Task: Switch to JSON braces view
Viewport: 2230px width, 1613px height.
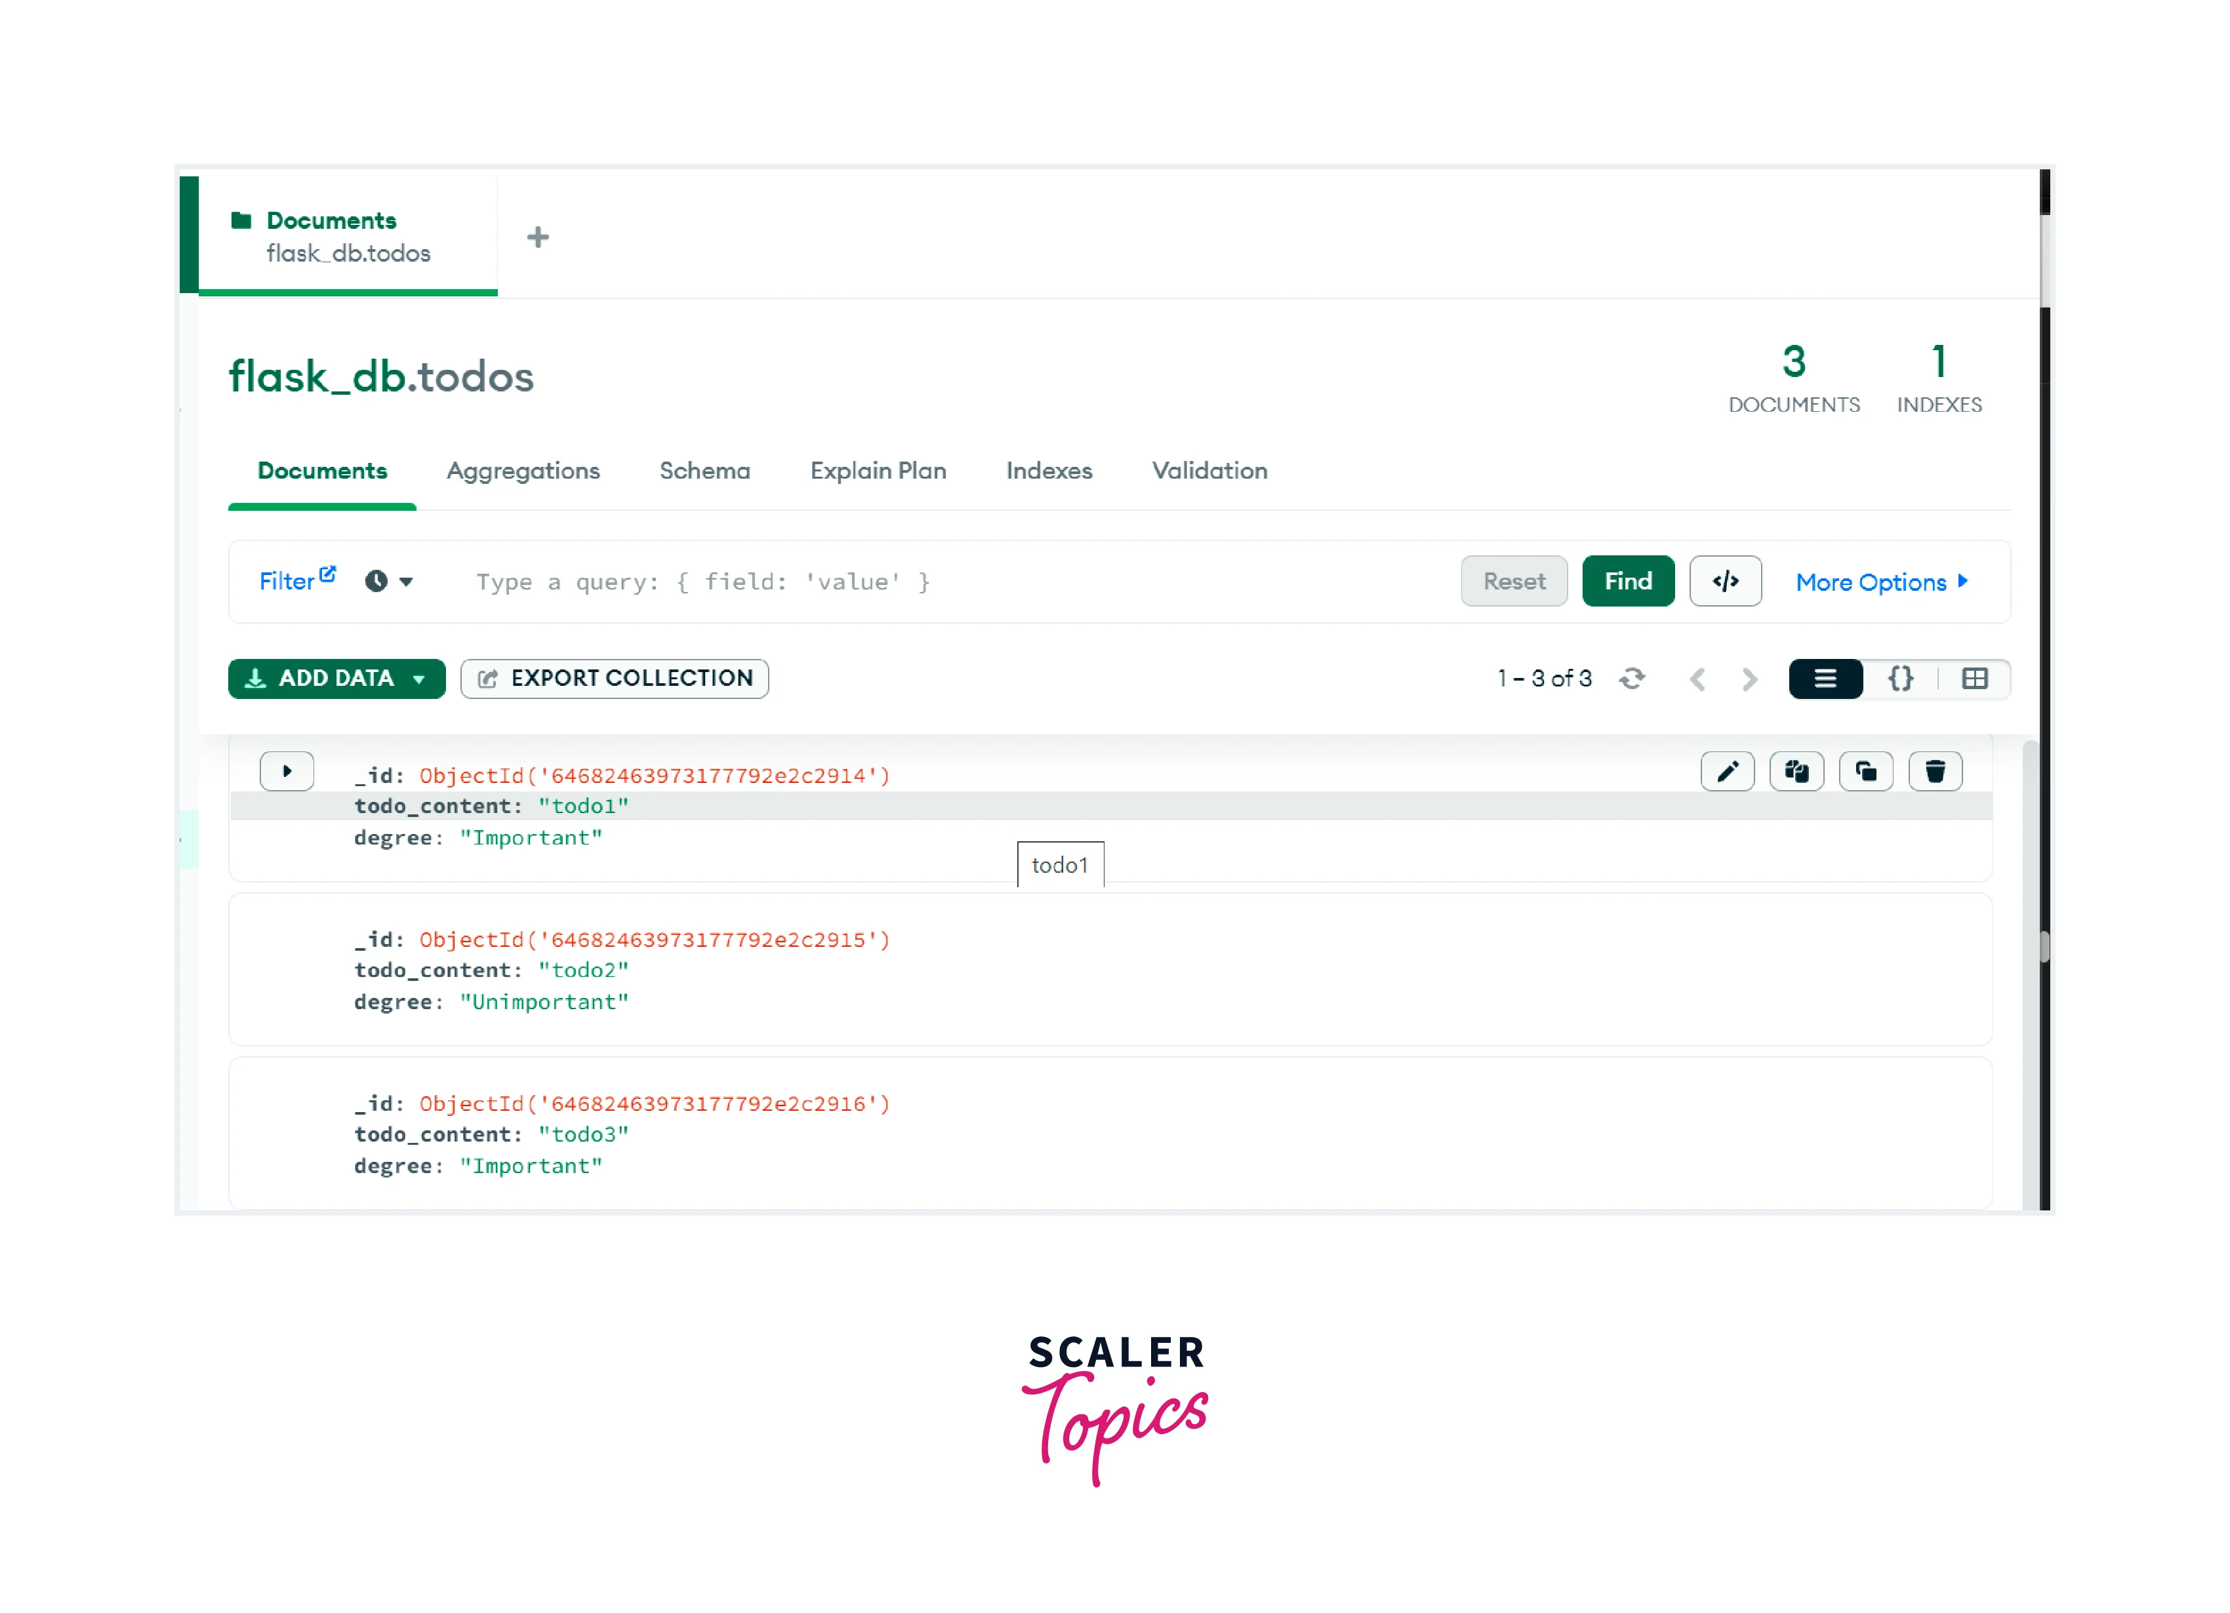Action: click(x=1899, y=678)
